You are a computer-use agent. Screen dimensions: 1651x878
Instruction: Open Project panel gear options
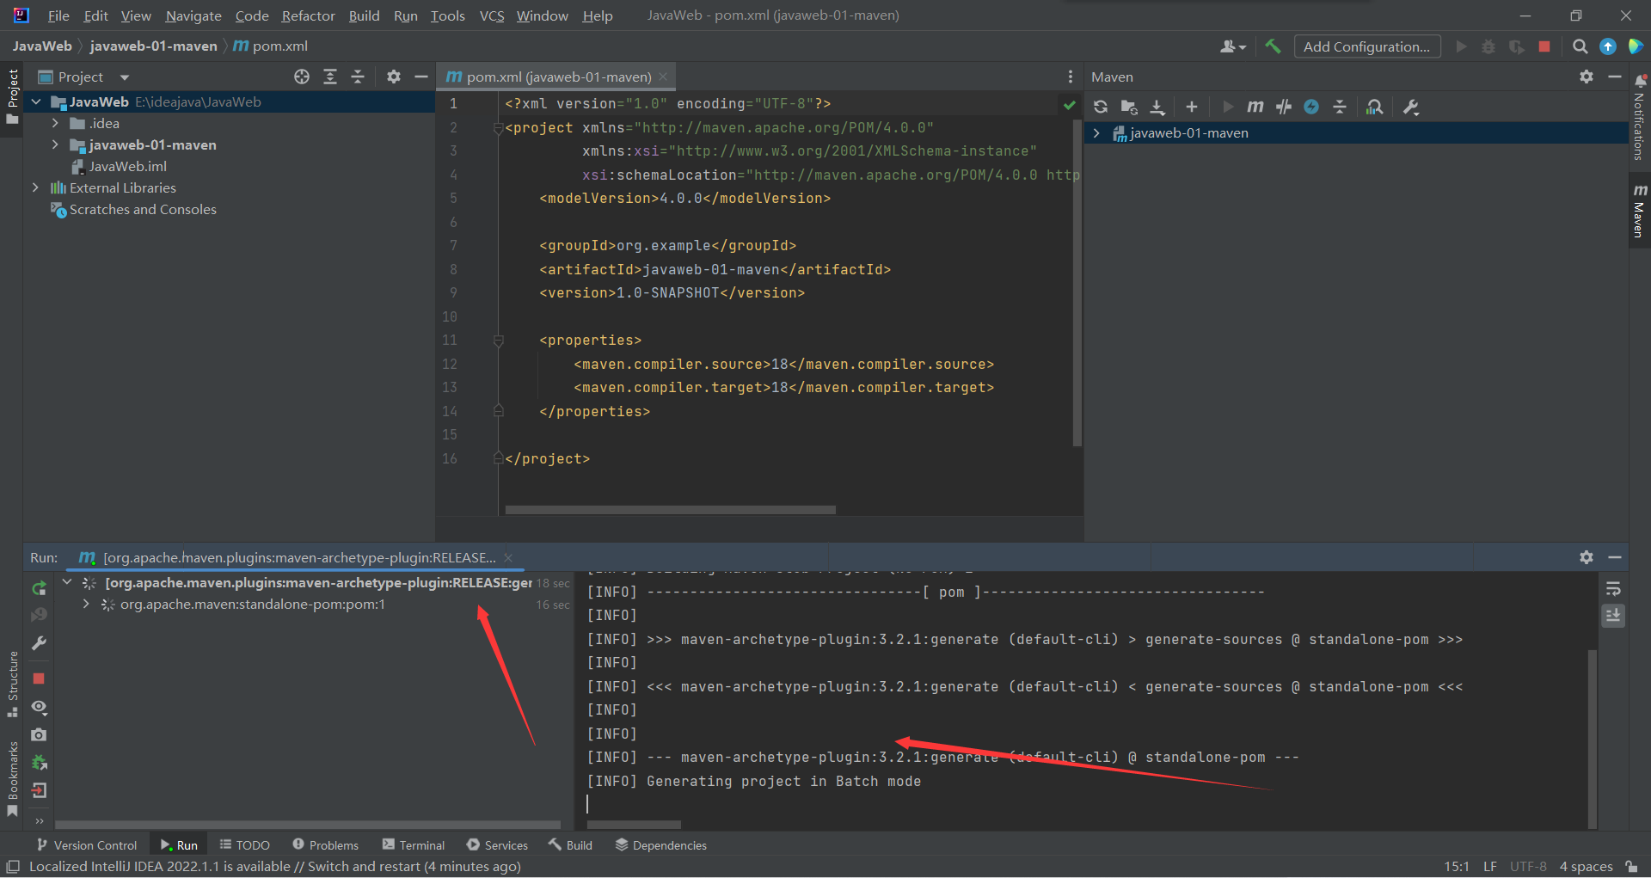(394, 77)
